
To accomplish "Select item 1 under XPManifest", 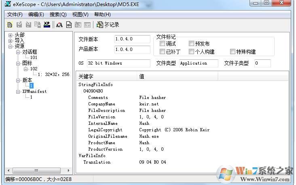I will tap(31, 97).
